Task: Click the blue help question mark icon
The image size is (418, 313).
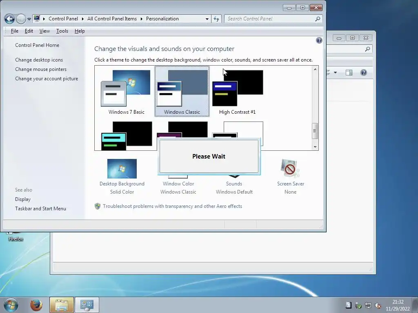Action: click(x=319, y=40)
